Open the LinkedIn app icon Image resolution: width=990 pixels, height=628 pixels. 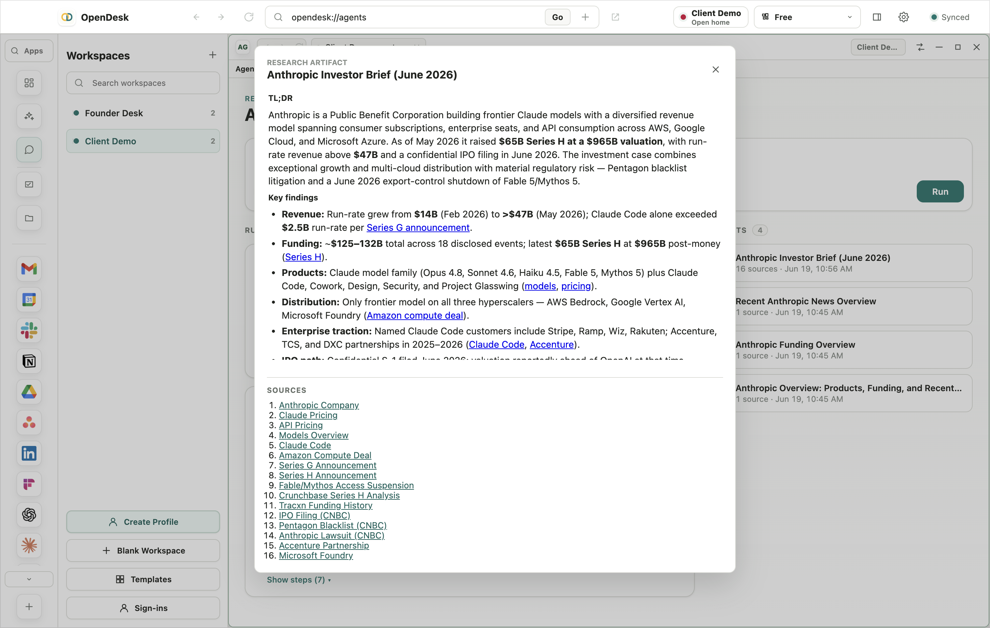(x=29, y=453)
